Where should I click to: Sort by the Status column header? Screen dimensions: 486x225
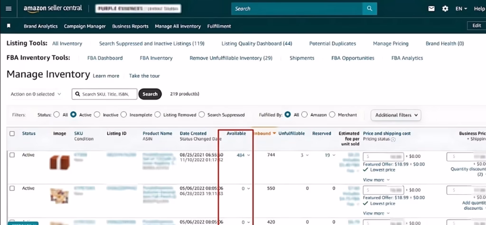click(29, 134)
